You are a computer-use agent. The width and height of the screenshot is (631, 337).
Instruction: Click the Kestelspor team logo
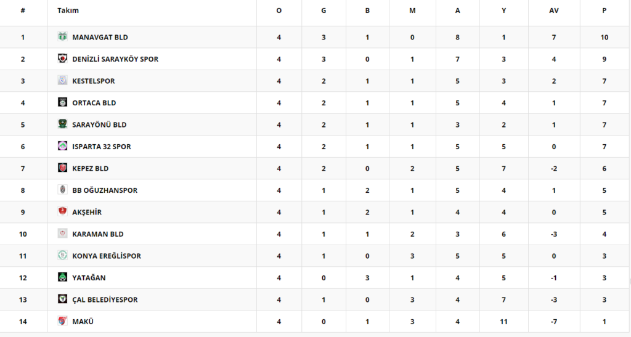tap(62, 80)
